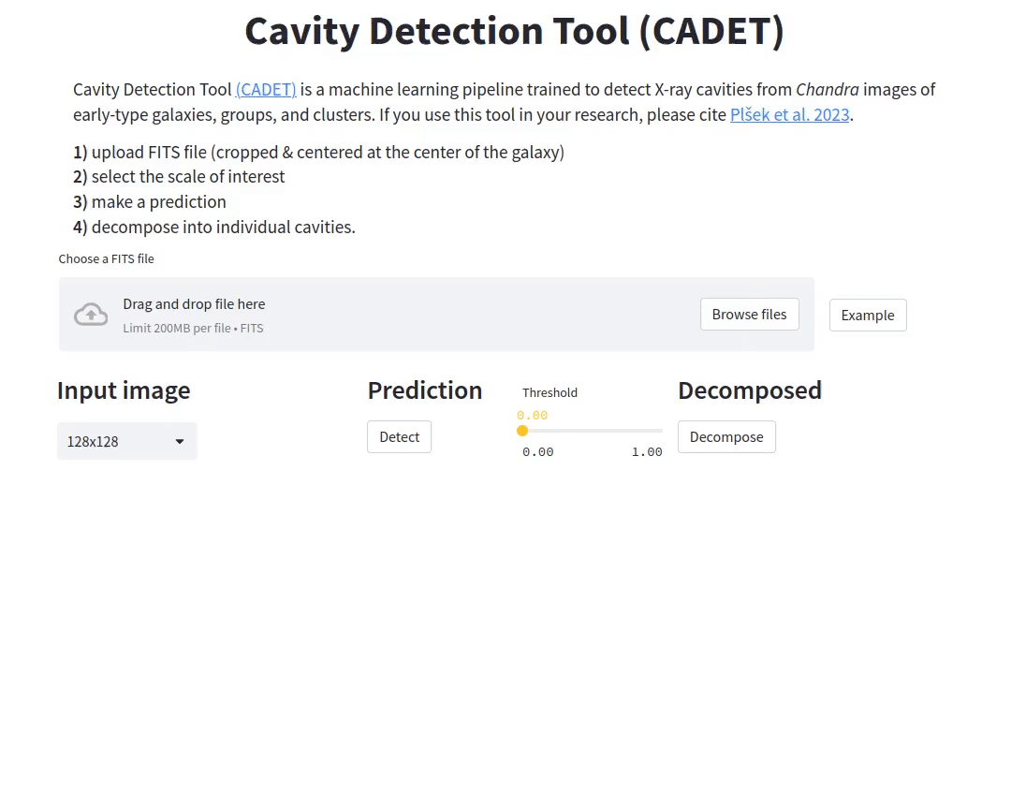Click the "Limit 200MB per file" hint text

193,329
